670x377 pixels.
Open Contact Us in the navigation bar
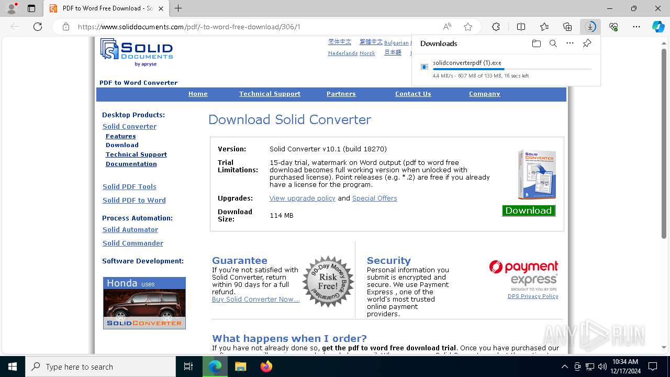pos(413,94)
